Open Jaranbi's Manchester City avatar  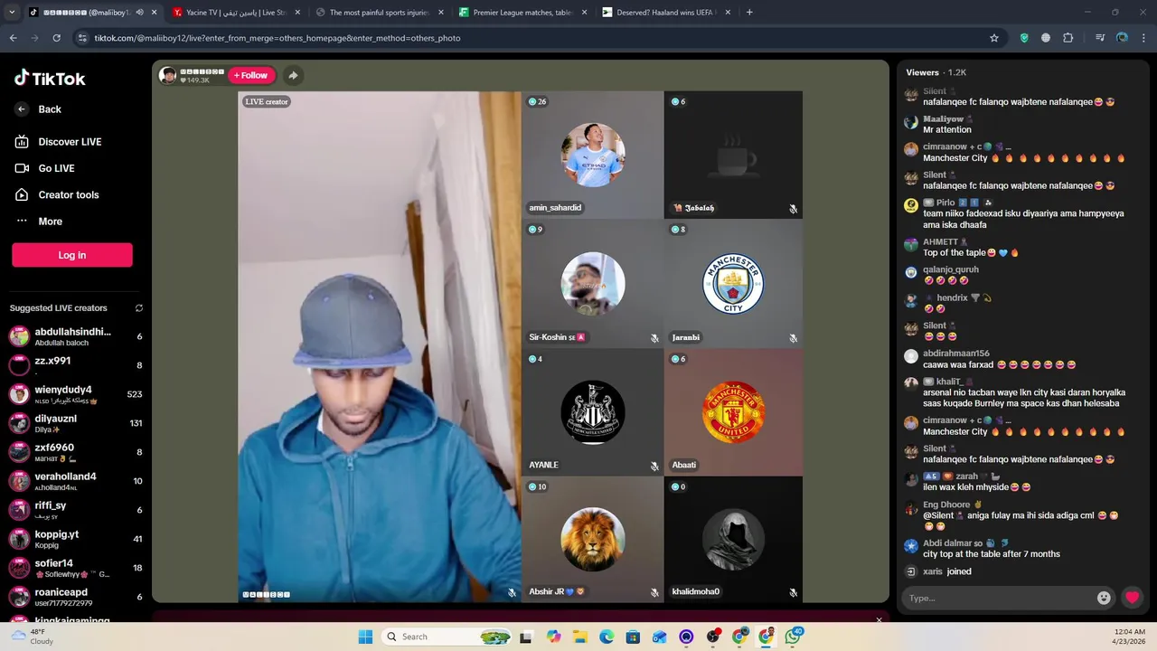pos(733,284)
